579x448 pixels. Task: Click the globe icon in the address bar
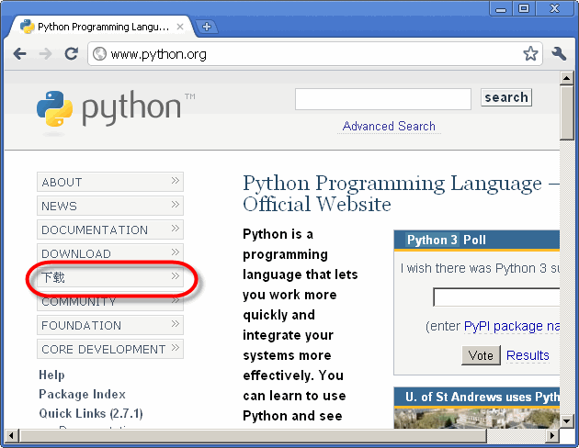coord(100,54)
